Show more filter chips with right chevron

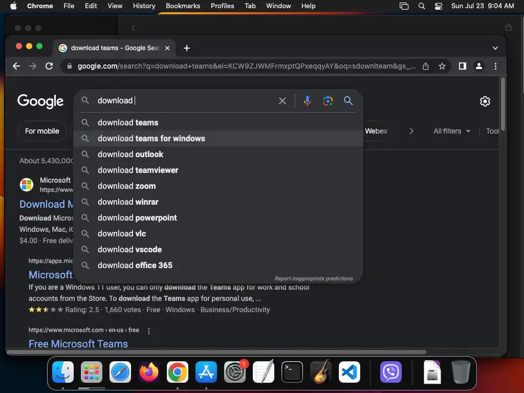coord(411,131)
